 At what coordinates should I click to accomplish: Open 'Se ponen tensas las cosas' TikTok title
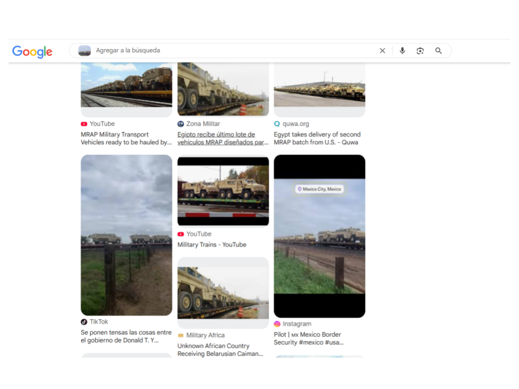point(126,337)
